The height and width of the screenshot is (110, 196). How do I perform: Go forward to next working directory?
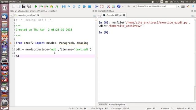pos(134,6)
